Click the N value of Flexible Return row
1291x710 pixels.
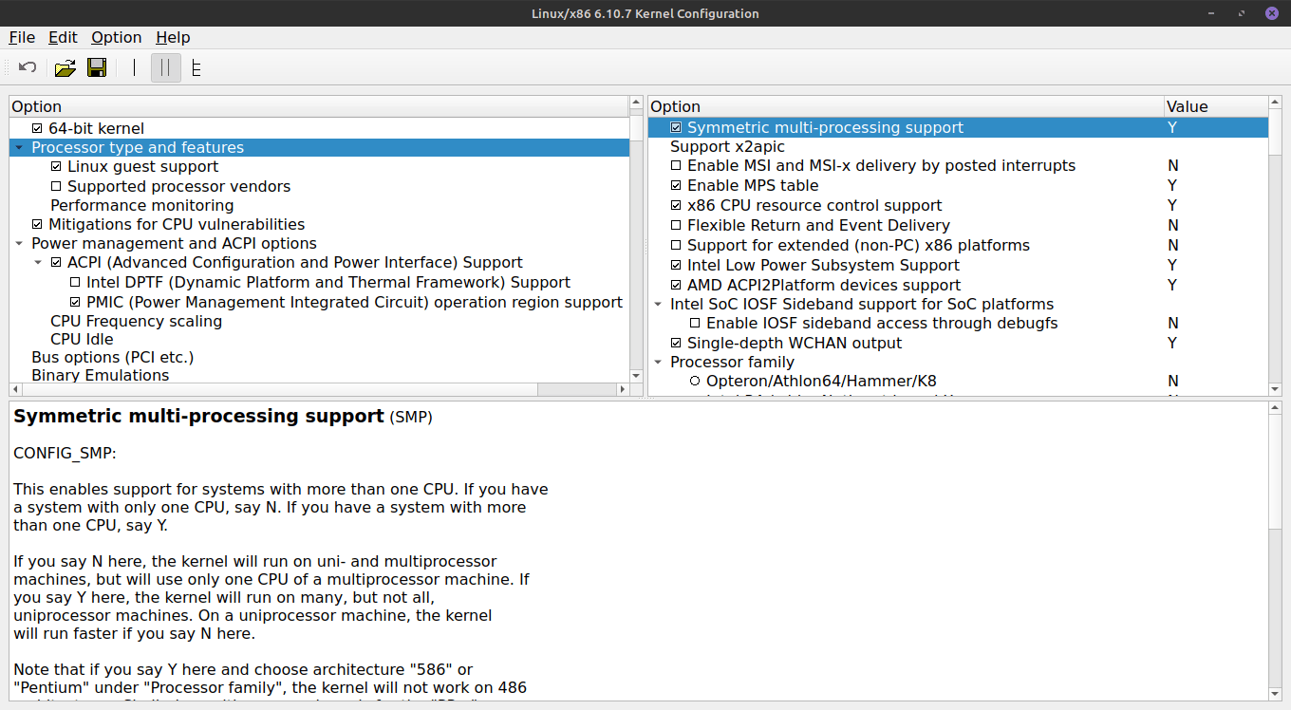pos(1173,226)
